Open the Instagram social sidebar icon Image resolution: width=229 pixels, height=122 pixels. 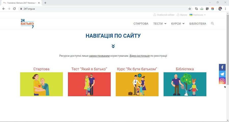(222, 81)
